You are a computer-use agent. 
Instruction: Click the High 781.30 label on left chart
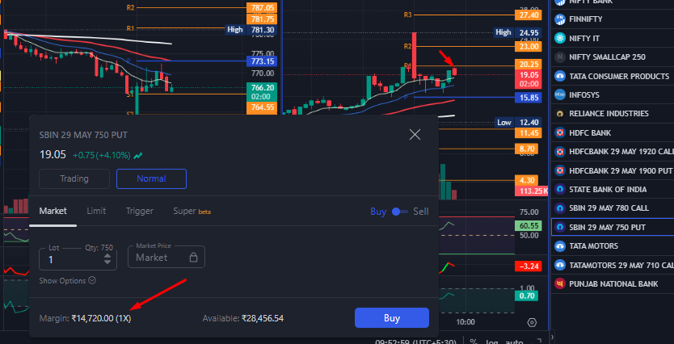pos(251,30)
